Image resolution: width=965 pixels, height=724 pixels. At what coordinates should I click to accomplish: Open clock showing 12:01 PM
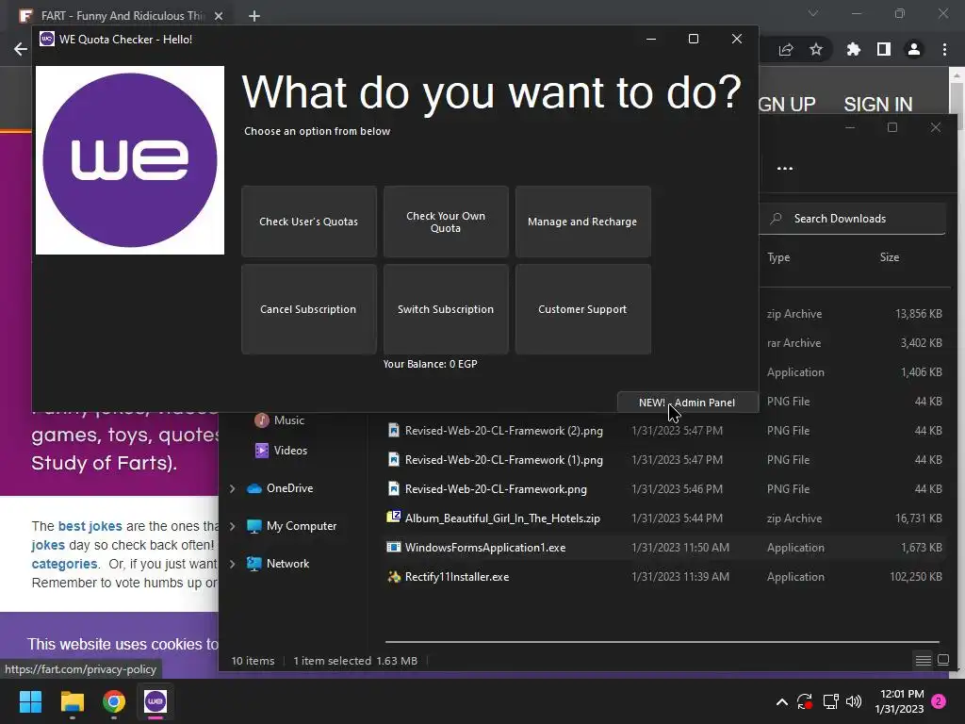pos(899,701)
